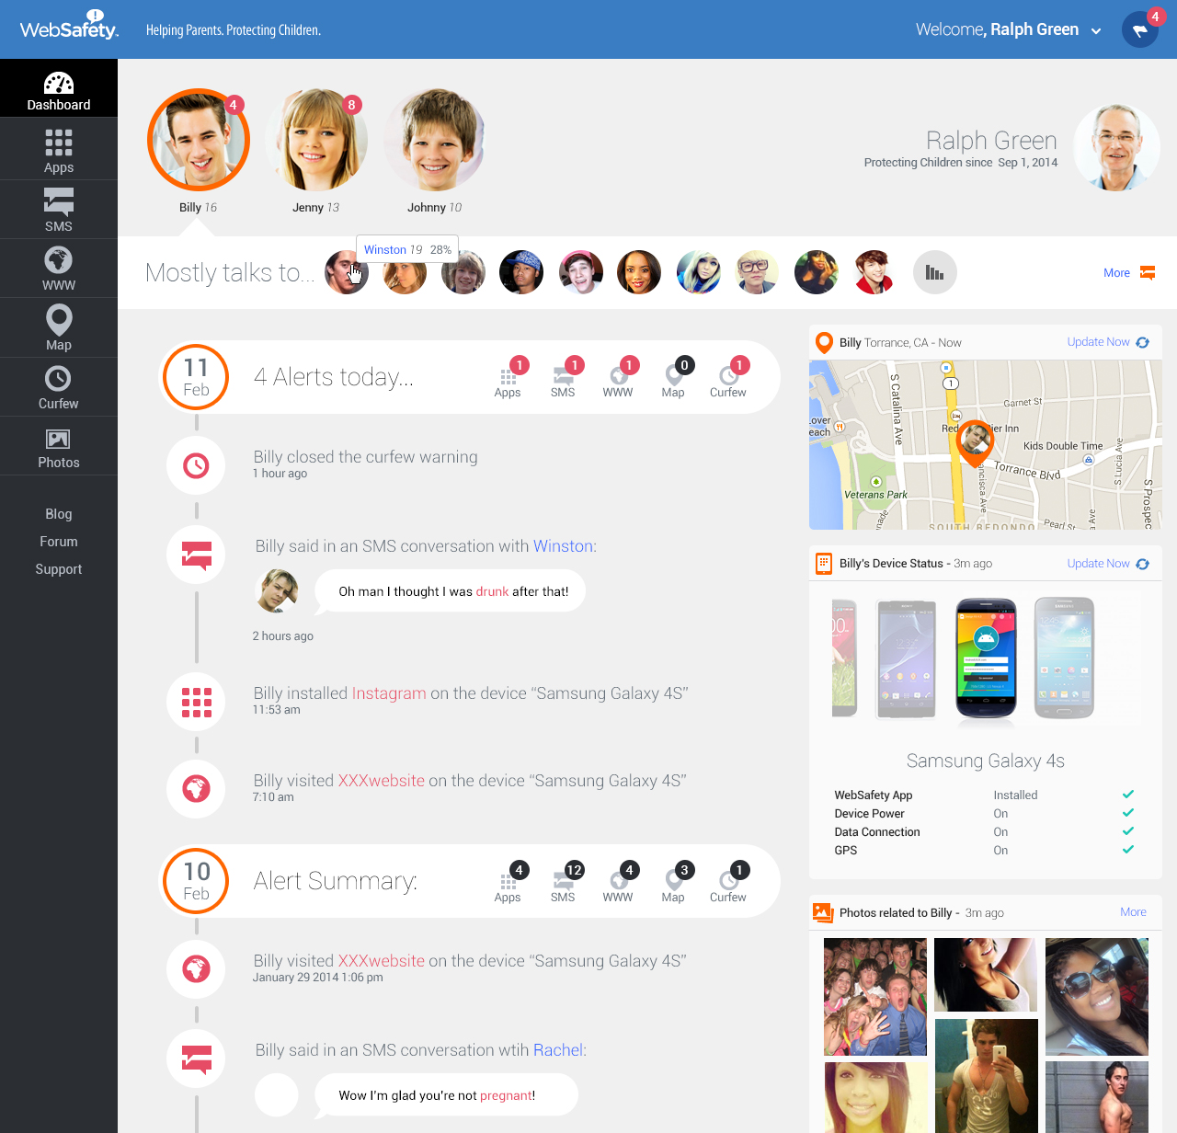
Task: Click the WebSafety App installed checkmark
Action: tap(1128, 795)
